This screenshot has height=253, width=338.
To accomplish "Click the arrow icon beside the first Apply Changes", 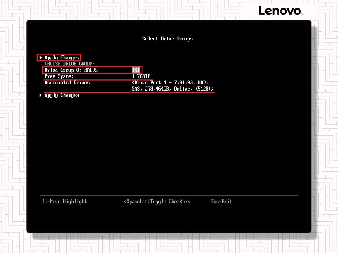I will coord(41,57).
